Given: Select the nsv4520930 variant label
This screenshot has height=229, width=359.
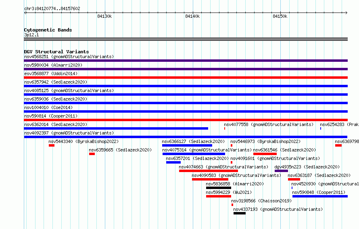Looking at the screenshot, I should [325, 184].
